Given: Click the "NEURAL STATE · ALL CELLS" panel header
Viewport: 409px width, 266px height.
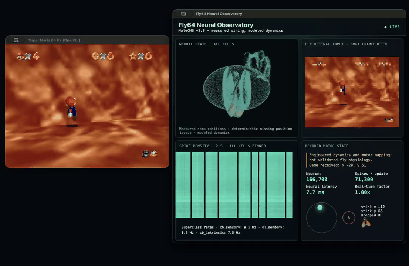Looking at the screenshot, I should point(206,44).
